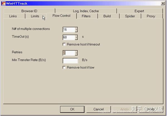This screenshot has width=167, height=116.
Task: Expand the TimeOut dropdown arrow
Action: (x=76, y=37)
